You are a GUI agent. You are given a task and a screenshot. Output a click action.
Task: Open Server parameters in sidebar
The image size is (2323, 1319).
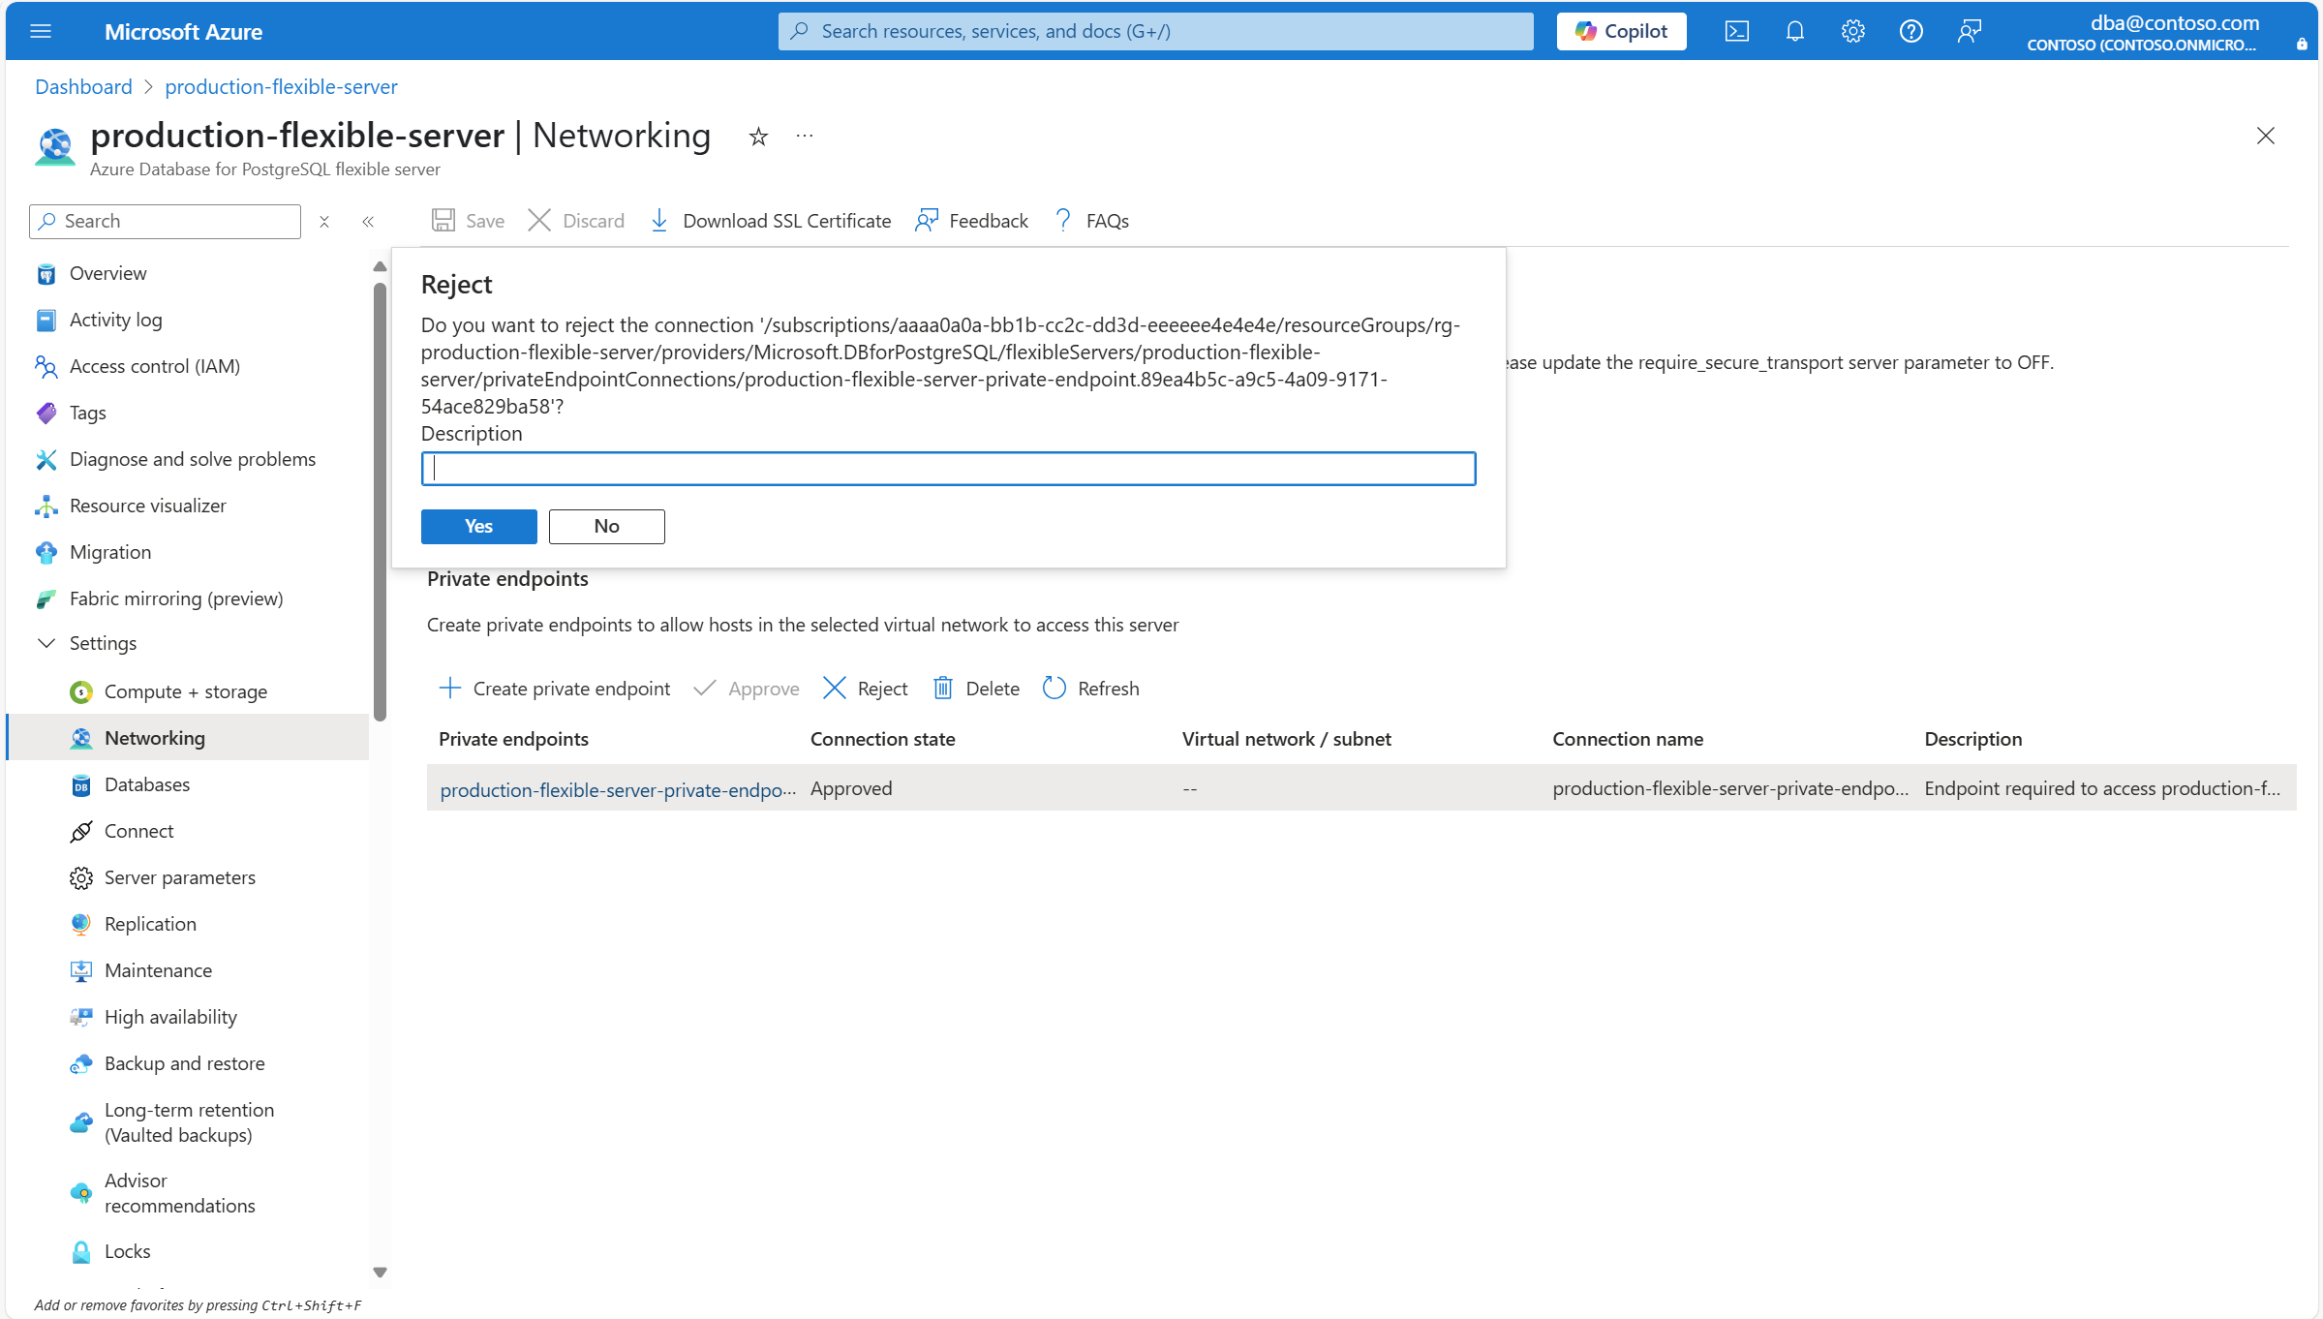click(x=180, y=877)
